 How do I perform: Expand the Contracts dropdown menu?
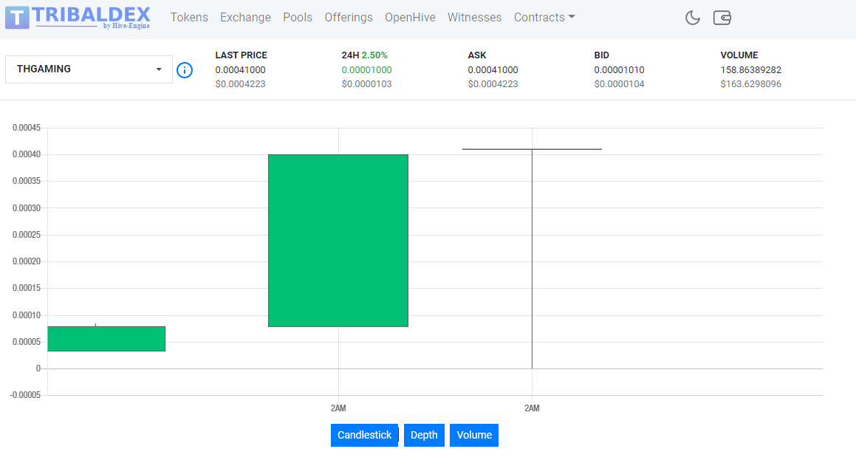[544, 18]
